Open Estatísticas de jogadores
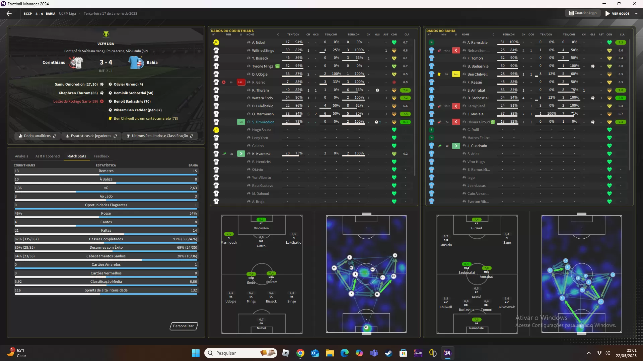643x361 pixels. [91, 136]
